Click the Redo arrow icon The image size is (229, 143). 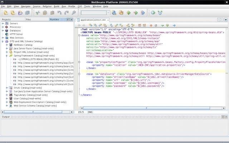[x=67, y=13]
